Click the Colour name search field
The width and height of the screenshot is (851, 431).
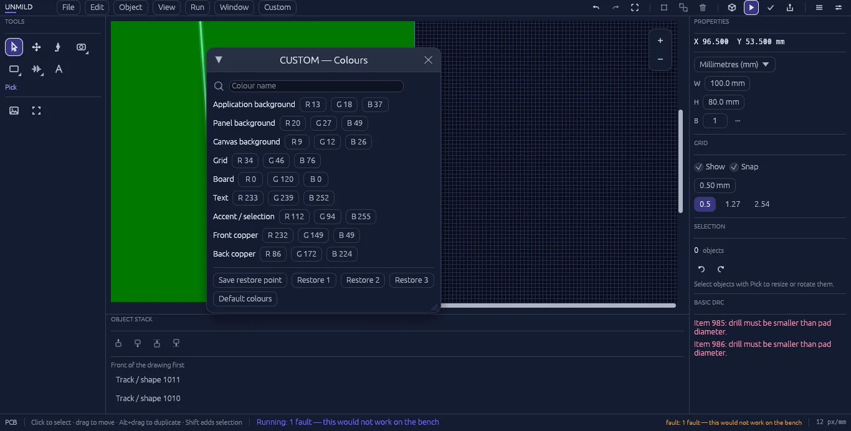(316, 86)
